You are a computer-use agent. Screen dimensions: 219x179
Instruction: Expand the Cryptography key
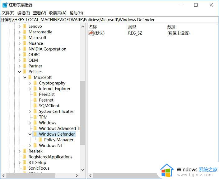click(30, 83)
